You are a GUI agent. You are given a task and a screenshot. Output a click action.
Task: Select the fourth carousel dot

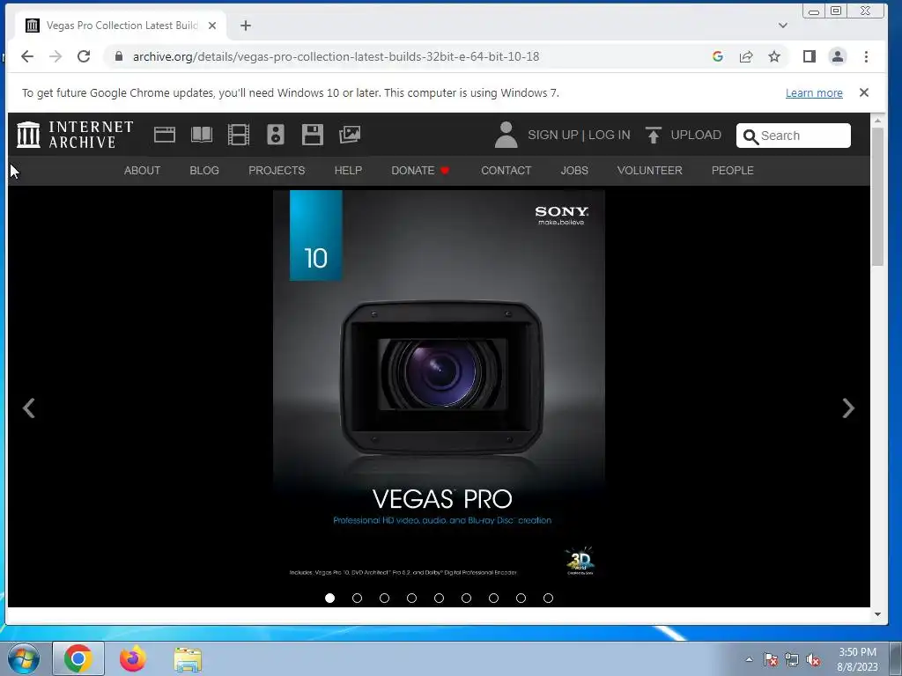(x=412, y=598)
